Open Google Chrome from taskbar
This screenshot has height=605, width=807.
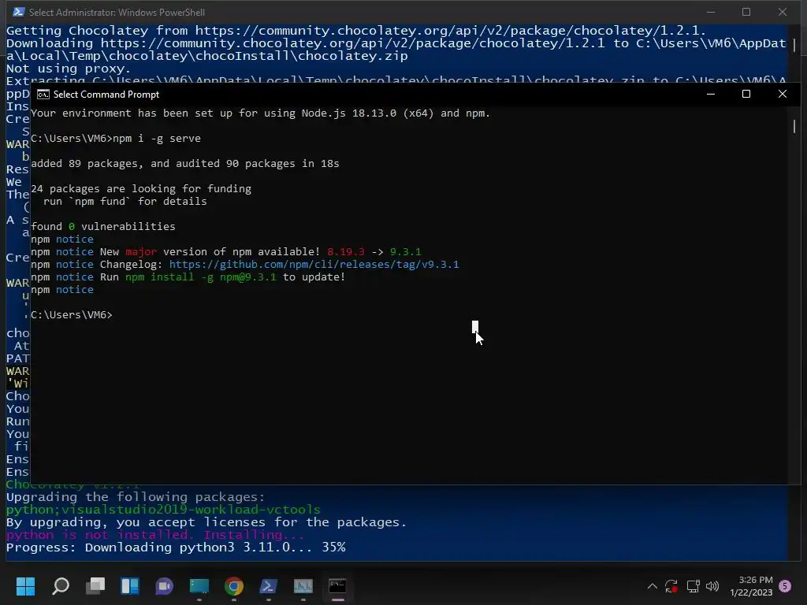pos(233,586)
